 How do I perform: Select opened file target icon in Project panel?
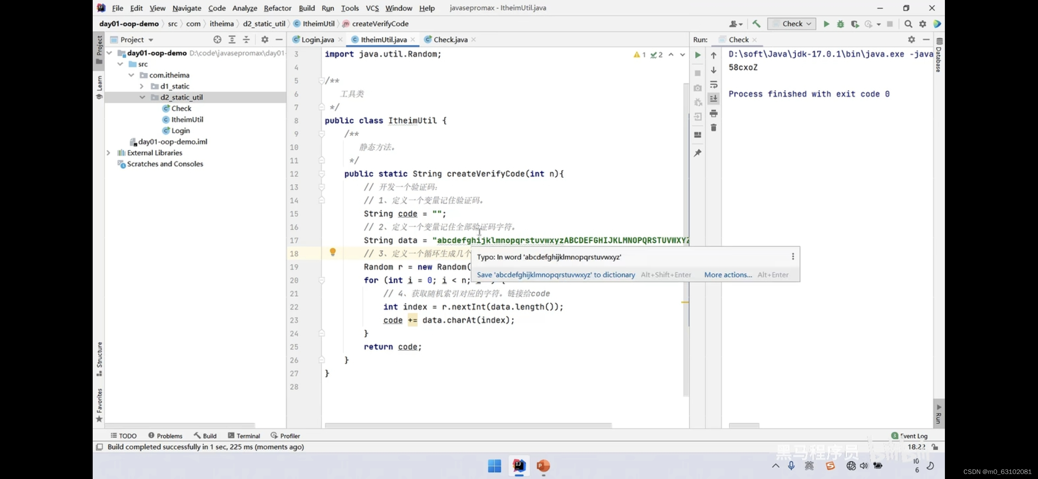click(x=217, y=40)
